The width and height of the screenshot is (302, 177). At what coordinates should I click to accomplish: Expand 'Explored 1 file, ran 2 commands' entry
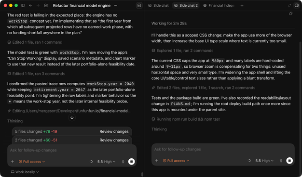tap(182, 51)
